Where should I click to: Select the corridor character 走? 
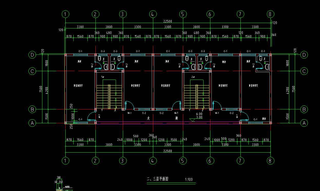(148, 118)
